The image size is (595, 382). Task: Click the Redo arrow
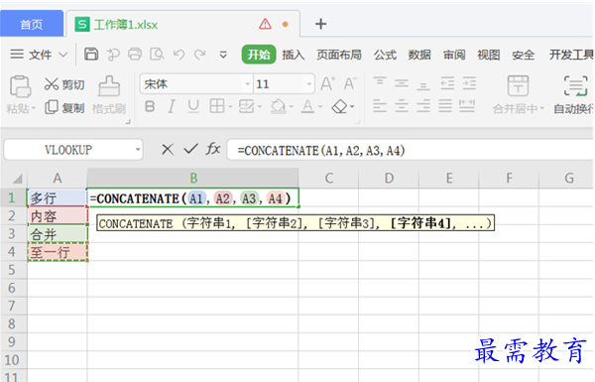(200, 55)
